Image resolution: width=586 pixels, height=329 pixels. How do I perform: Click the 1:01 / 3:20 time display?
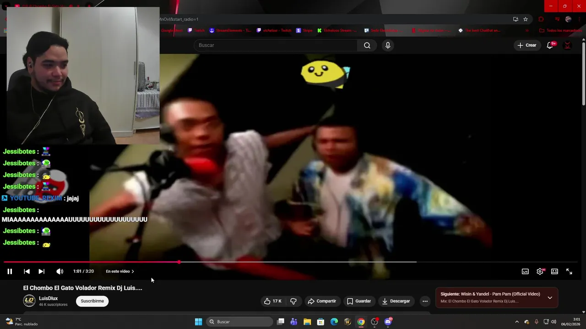(83, 271)
